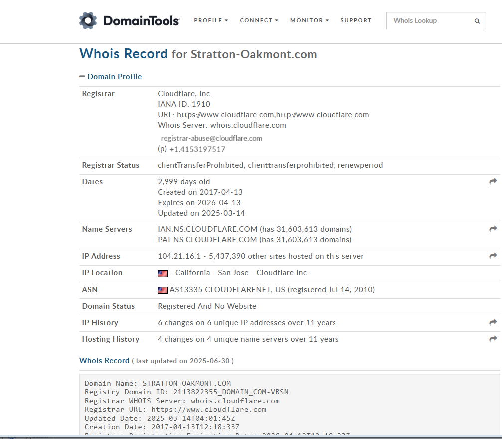Click the 2,999 days old text
The width and height of the screenshot is (502, 439).
(x=184, y=182)
